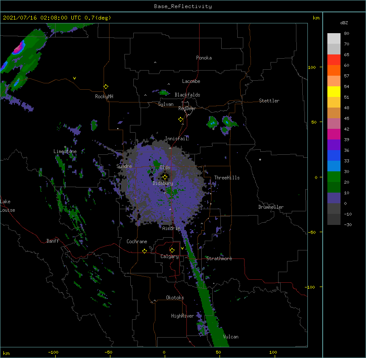Click the yellow V marker east of Calgary
This screenshot has width=366, height=358.
[182, 248]
